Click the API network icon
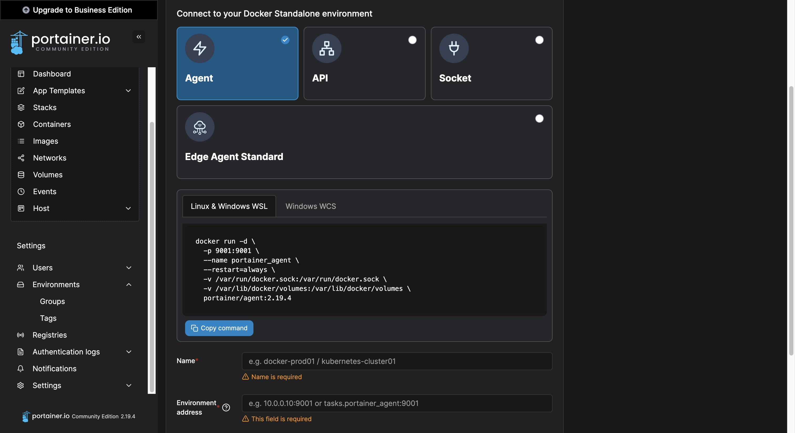Screen dimensions: 795x433 (x=327, y=48)
